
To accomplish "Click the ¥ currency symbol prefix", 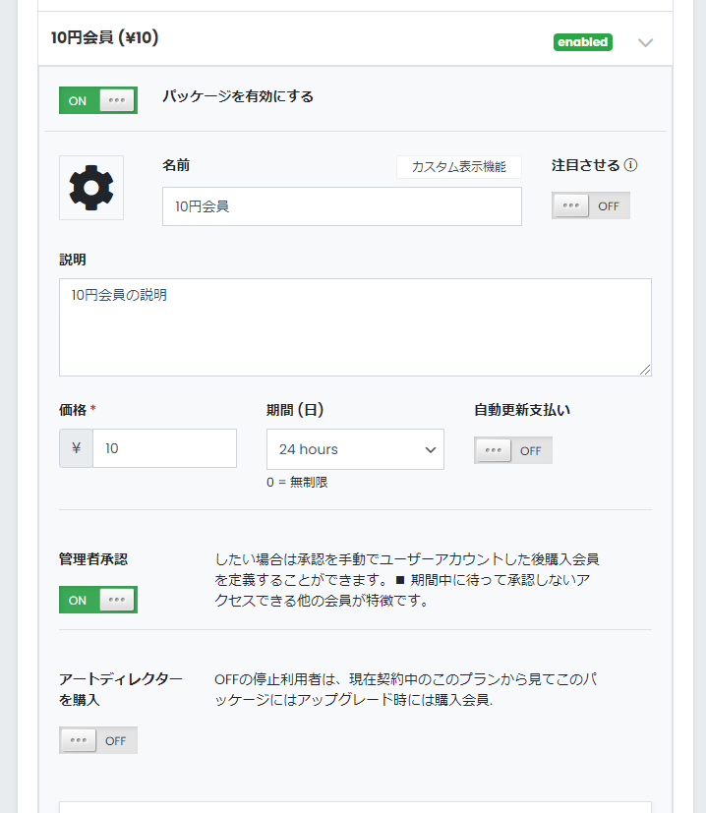I will [76, 448].
